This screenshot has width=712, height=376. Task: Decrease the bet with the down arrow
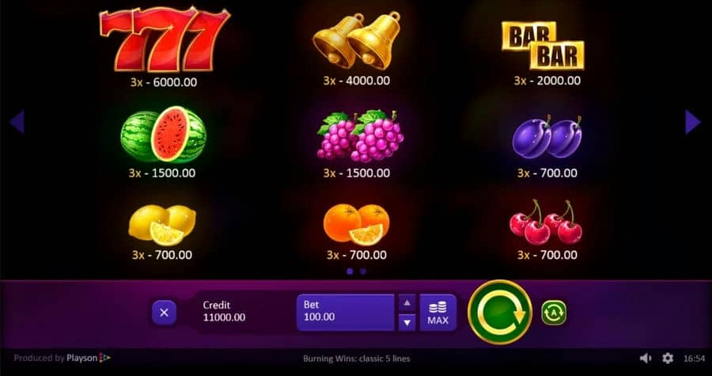[x=407, y=322]
